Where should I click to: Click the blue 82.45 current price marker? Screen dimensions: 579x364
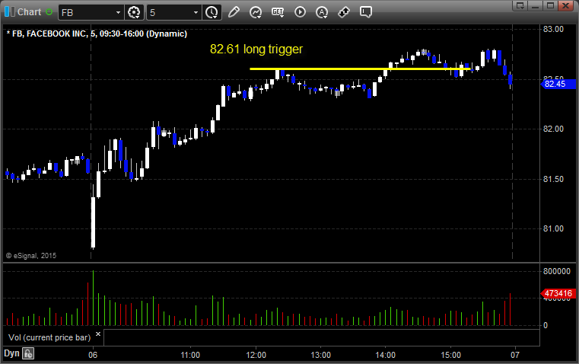pyautogui.click(x=558, y=84)
